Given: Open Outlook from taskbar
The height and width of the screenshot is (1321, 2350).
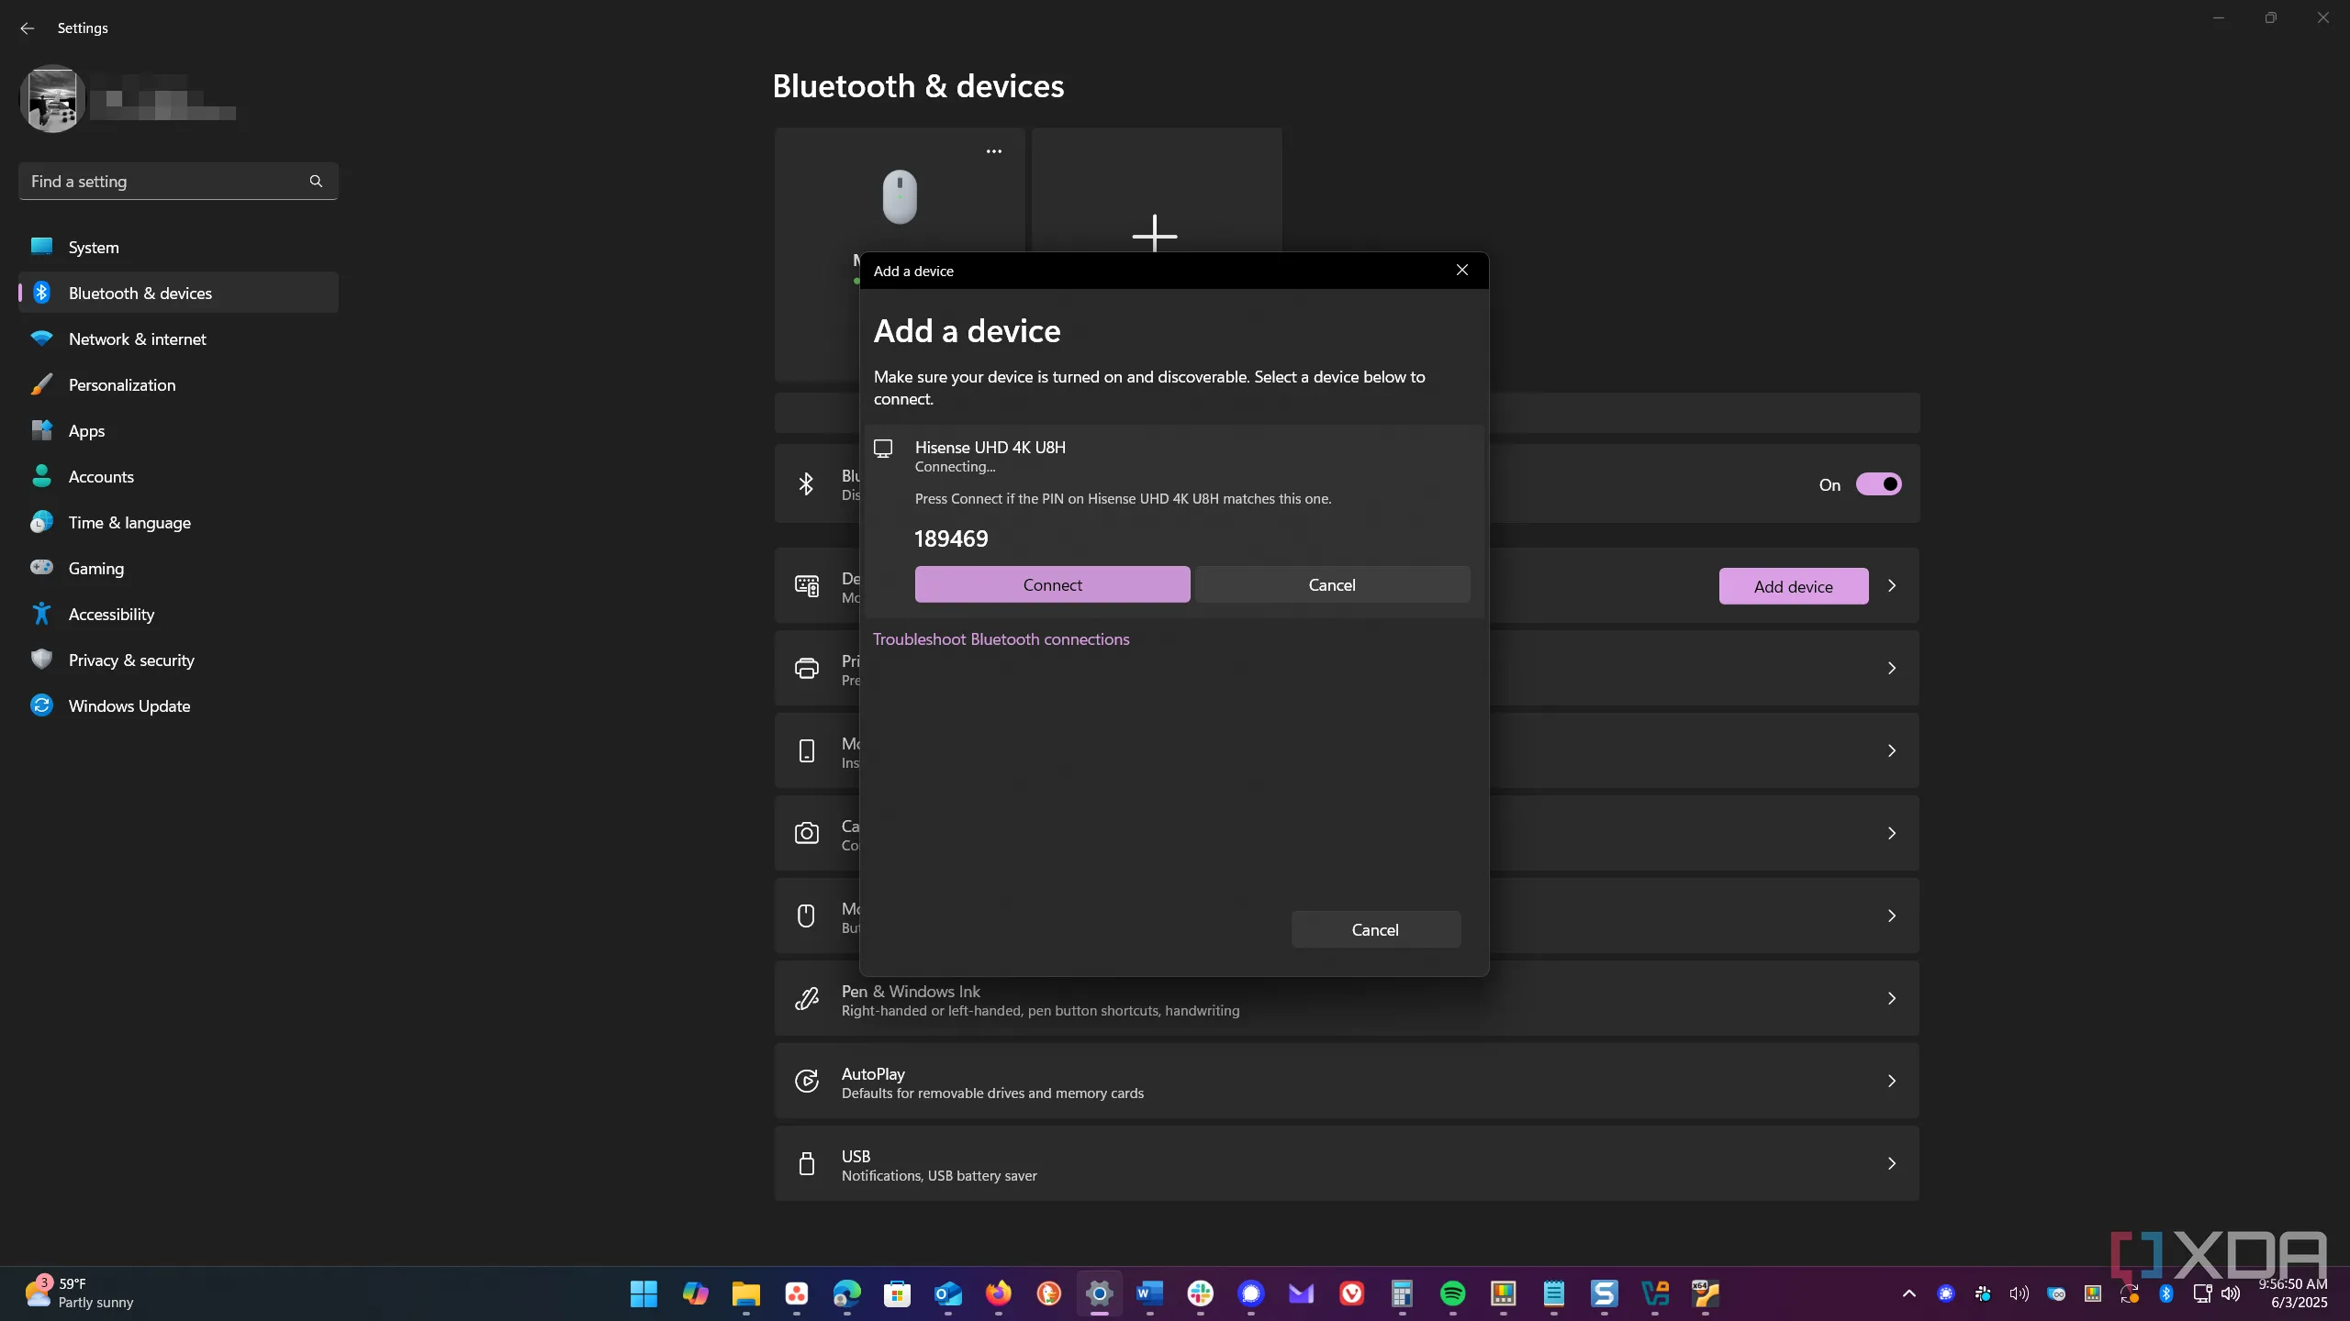Looking at the screenshot, I should tap(947, 1293).
